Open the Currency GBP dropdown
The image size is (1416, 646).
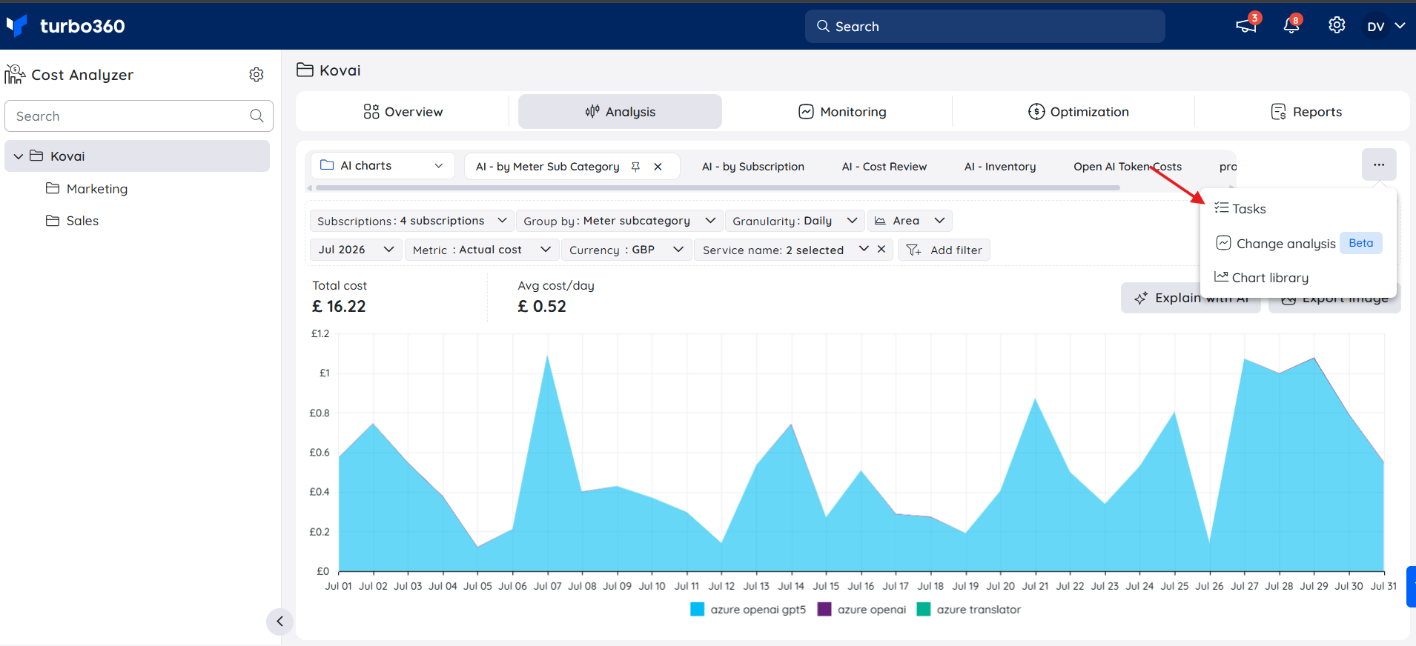tap(626, 250)
